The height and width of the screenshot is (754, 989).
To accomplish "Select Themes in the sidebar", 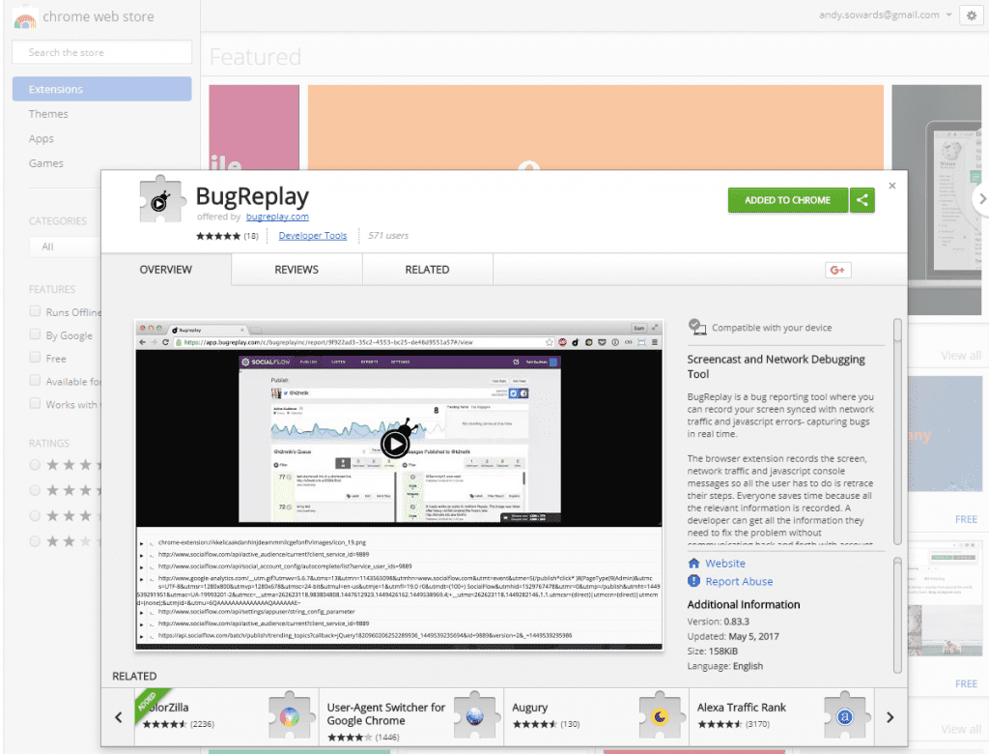I will pyautogui.click(x=48, y=114).
